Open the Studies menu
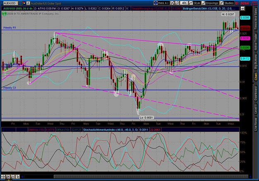Image resolution: width=259 pixels, height=181 pixels. pos(227,3)
